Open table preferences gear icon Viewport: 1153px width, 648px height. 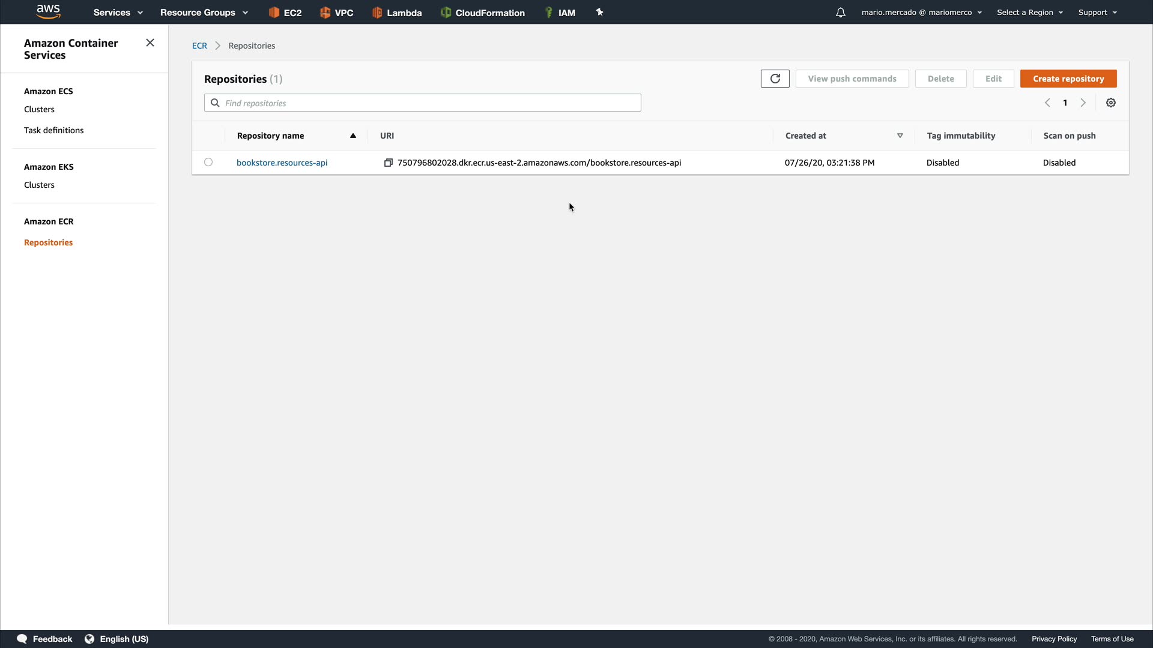click(1111, 103)
